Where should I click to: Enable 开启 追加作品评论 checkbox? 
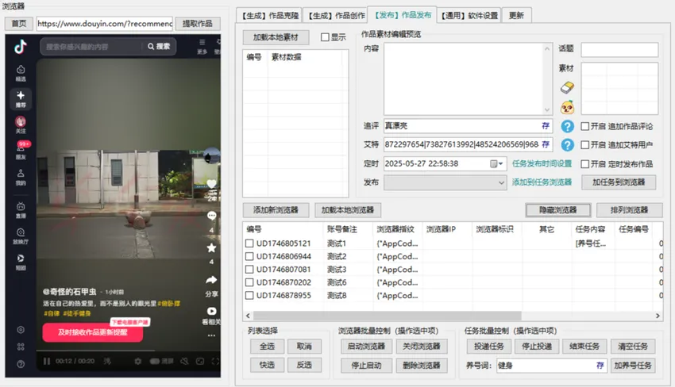coord(584,126)
